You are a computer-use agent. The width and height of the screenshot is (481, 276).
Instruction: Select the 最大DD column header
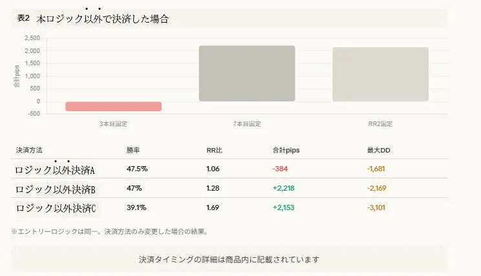click(x=378, y=150)
